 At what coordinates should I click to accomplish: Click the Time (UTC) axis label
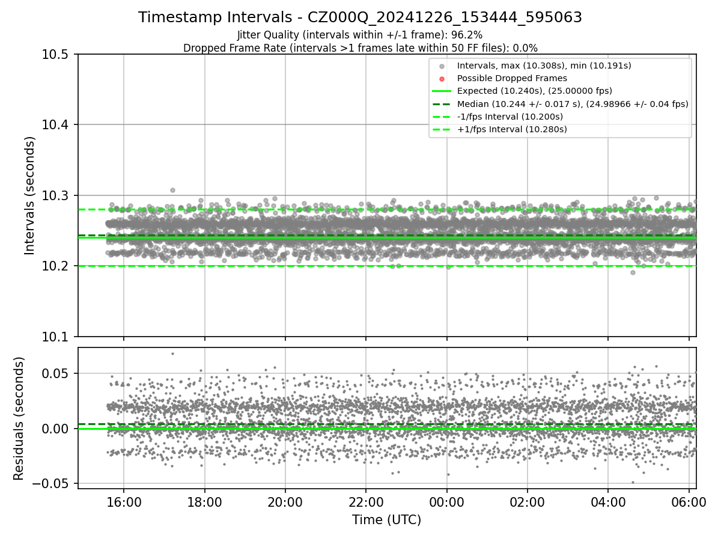tap(387, 520)
